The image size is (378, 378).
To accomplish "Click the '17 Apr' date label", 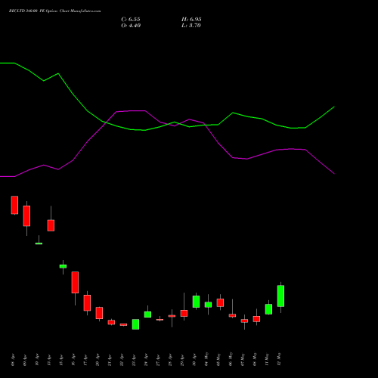I will [x=85, y=360].
